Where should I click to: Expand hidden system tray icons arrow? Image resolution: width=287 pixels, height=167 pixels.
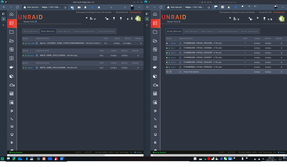[263, 159]
